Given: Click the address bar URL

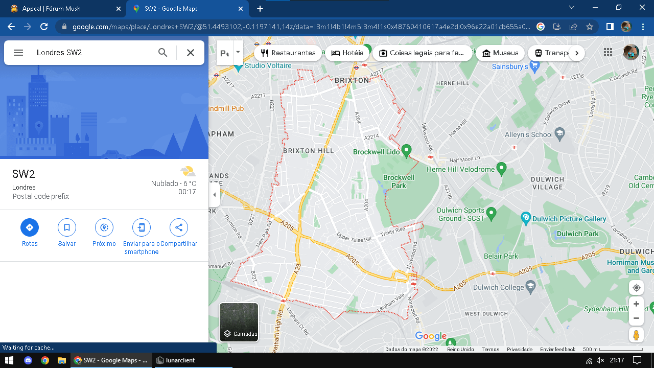Looking at the screenshot, I should point(301,27).
